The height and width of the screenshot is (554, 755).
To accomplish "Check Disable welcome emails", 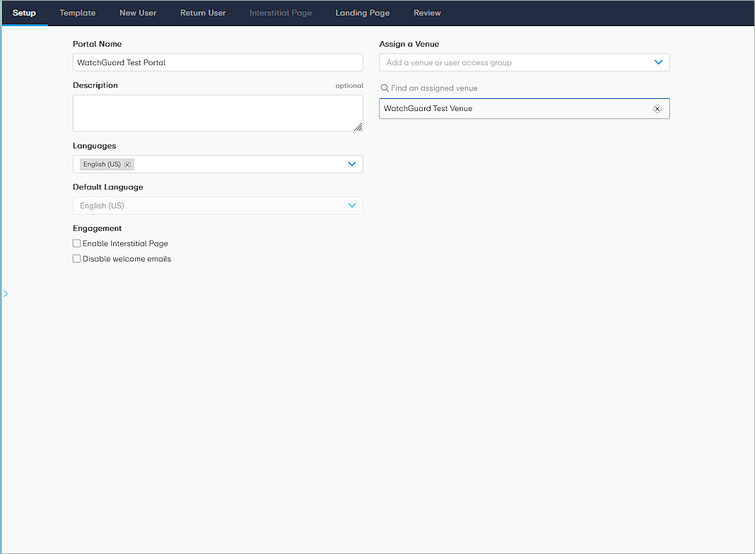I will point(76,258).
